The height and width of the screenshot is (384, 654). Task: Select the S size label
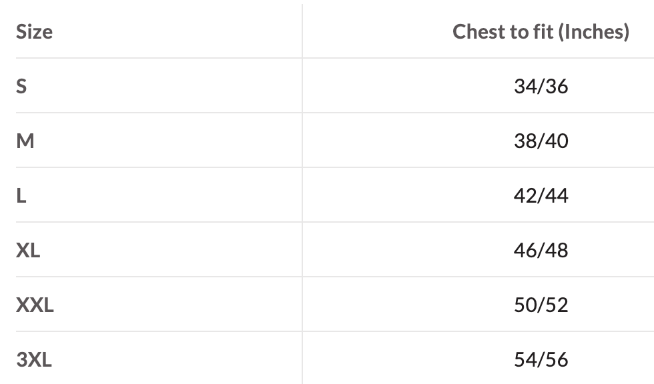(21, 86)
